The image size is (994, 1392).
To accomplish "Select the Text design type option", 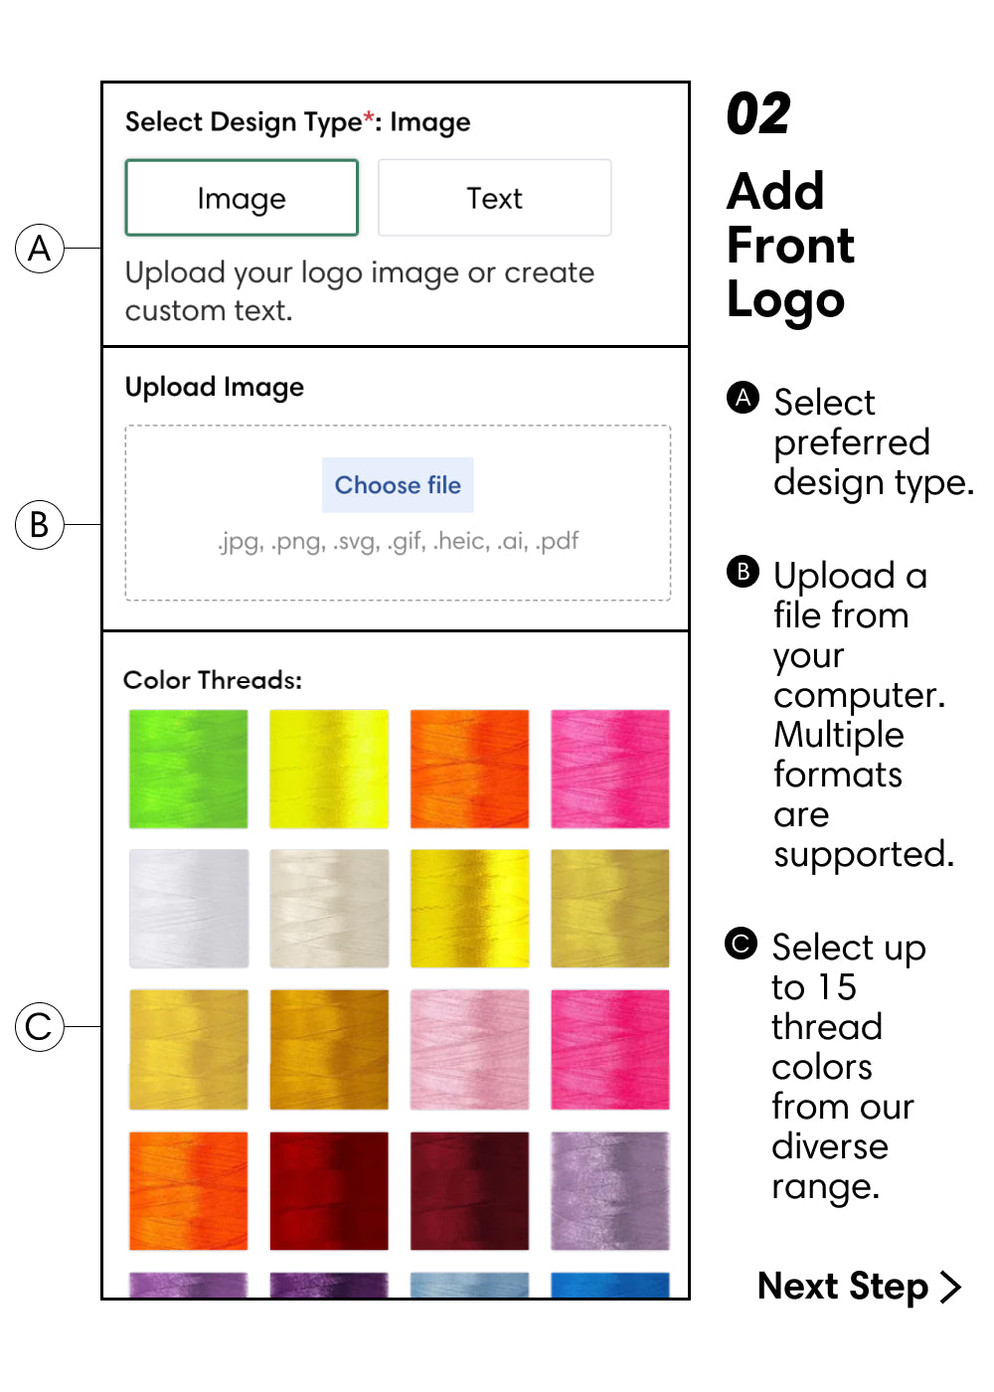I will tap(494, 198).
